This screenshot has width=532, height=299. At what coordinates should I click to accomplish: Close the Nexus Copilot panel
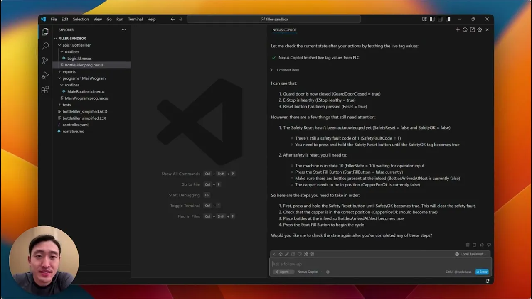coord(487,30)
